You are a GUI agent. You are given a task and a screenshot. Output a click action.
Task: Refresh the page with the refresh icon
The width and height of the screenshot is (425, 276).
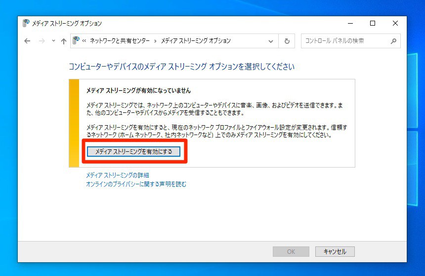287,41
